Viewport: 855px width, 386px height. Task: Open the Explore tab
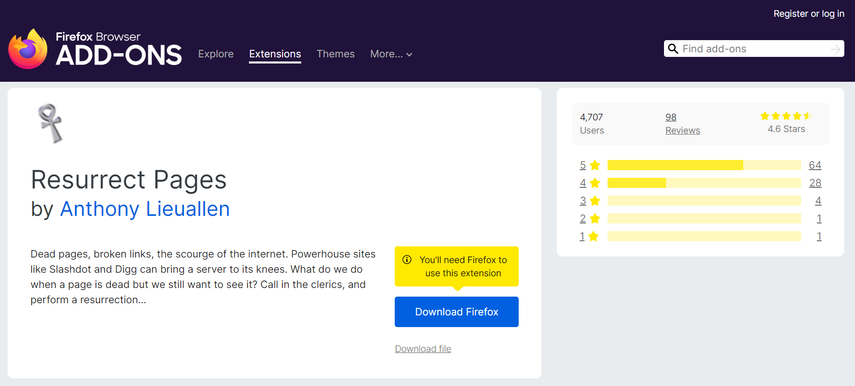coord(216,54)
